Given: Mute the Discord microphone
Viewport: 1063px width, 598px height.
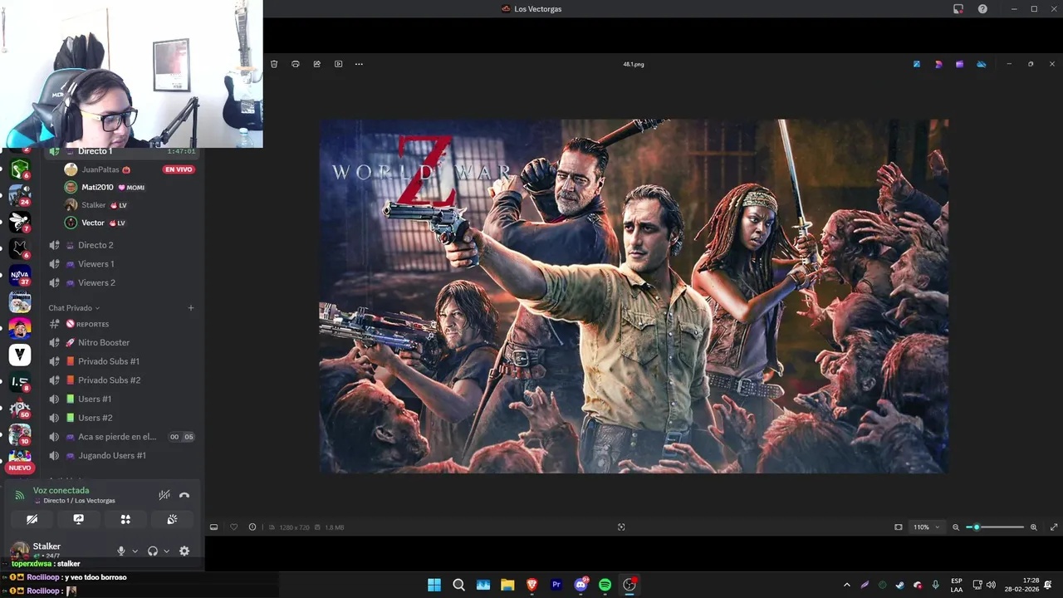Looking at the screenshot, I should [x=121, y=551].
